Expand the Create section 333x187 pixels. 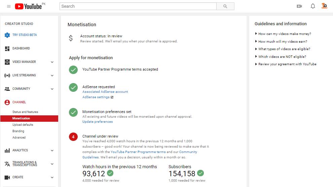pos(52,177)
